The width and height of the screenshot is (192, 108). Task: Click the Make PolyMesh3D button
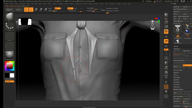185,16
